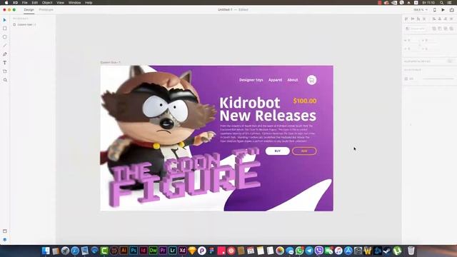
Task: Open the zoom percentage dropdown
Action: tap(421, 9)
